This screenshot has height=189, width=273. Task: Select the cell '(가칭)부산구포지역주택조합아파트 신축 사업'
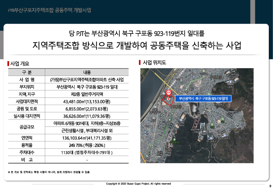tap(87, 80)
